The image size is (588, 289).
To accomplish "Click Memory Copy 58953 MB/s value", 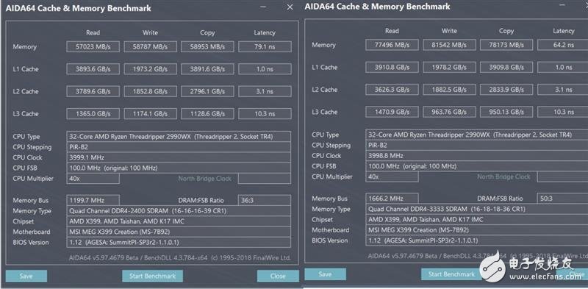I will click(x=207, y=46).
